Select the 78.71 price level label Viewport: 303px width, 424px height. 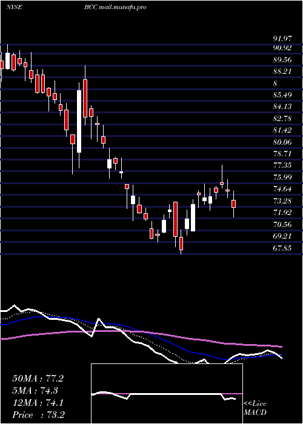coord(282,154)
